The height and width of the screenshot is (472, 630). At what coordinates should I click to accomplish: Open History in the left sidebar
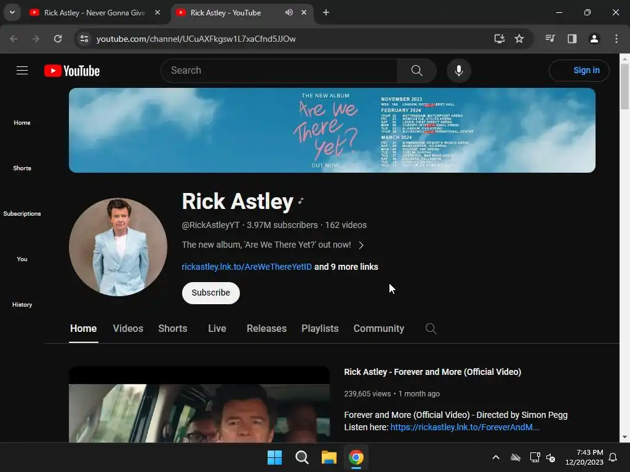[22, 305]
